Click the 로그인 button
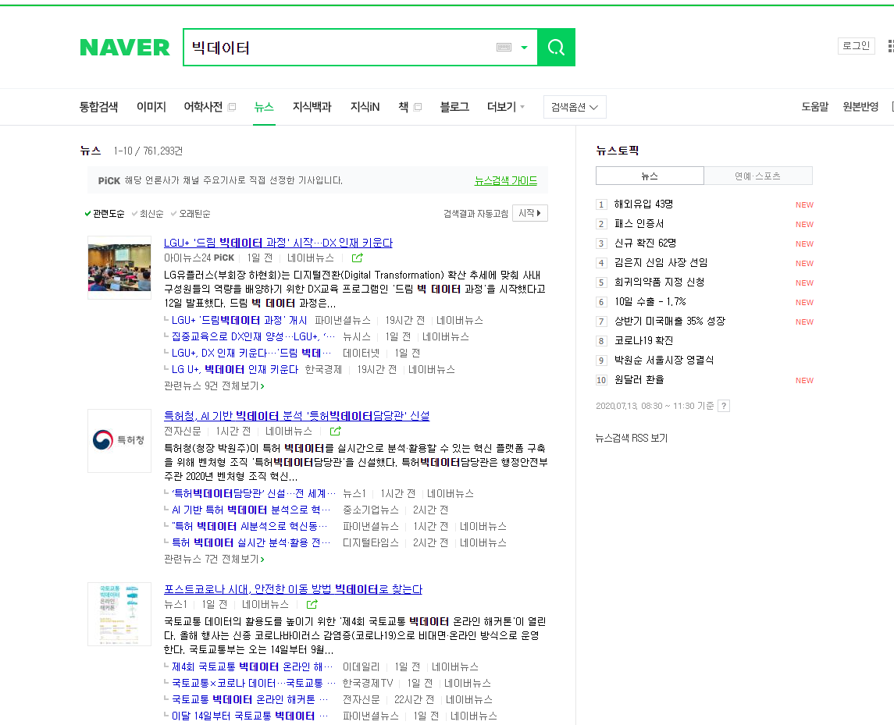The height and width of the screenshot is (725, 894). tap(857, 45)
